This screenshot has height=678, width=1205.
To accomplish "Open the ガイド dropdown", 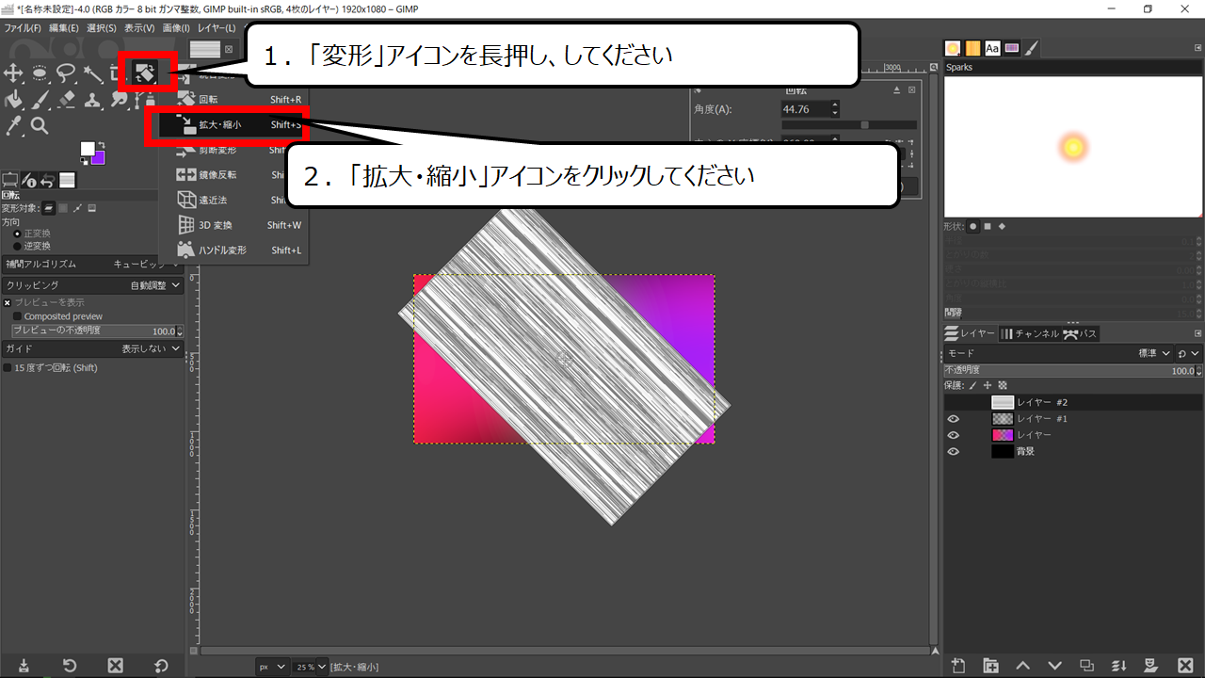I will pyautogui.click(x=92, y=348).
